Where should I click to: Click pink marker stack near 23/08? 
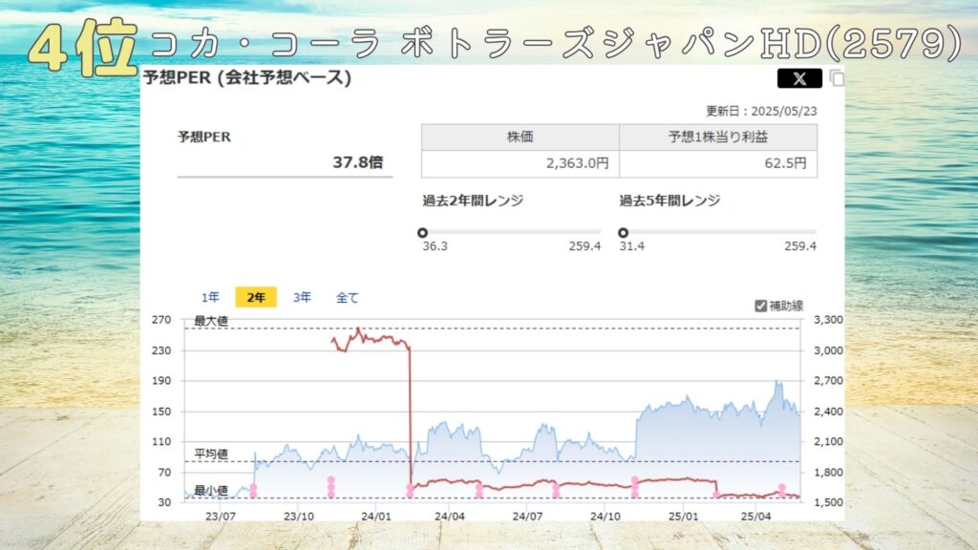point(253,490)
